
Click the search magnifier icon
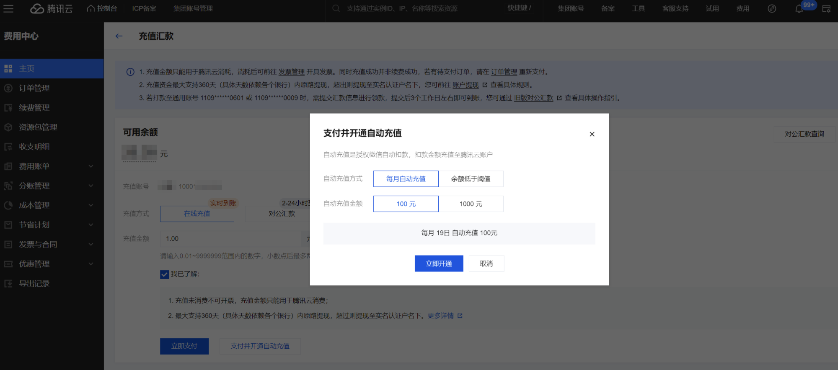[x=336, y=8]
